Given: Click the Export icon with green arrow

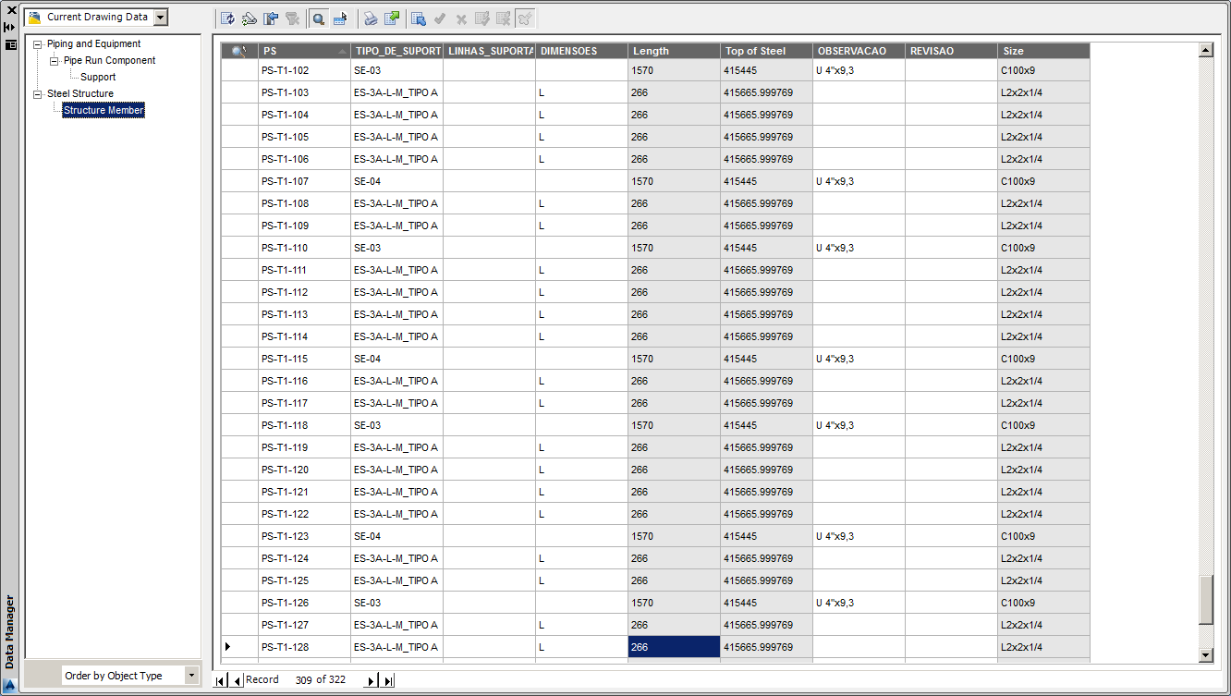Looking at the screenshot, I should click(392, 18).
